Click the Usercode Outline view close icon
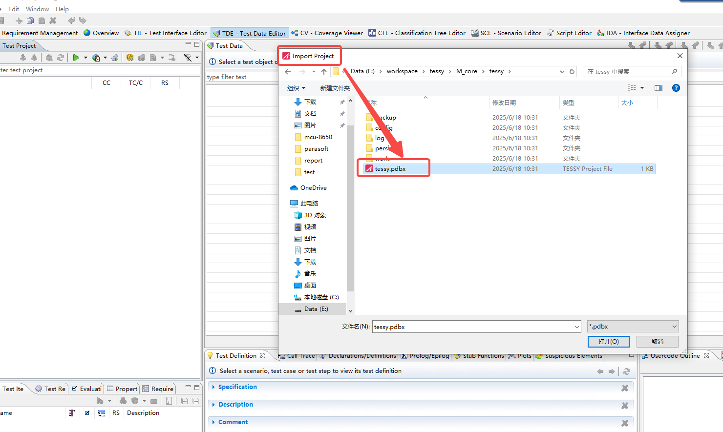Image resolution: width=723 pixels, height=432 pixels. coord(706,355)
